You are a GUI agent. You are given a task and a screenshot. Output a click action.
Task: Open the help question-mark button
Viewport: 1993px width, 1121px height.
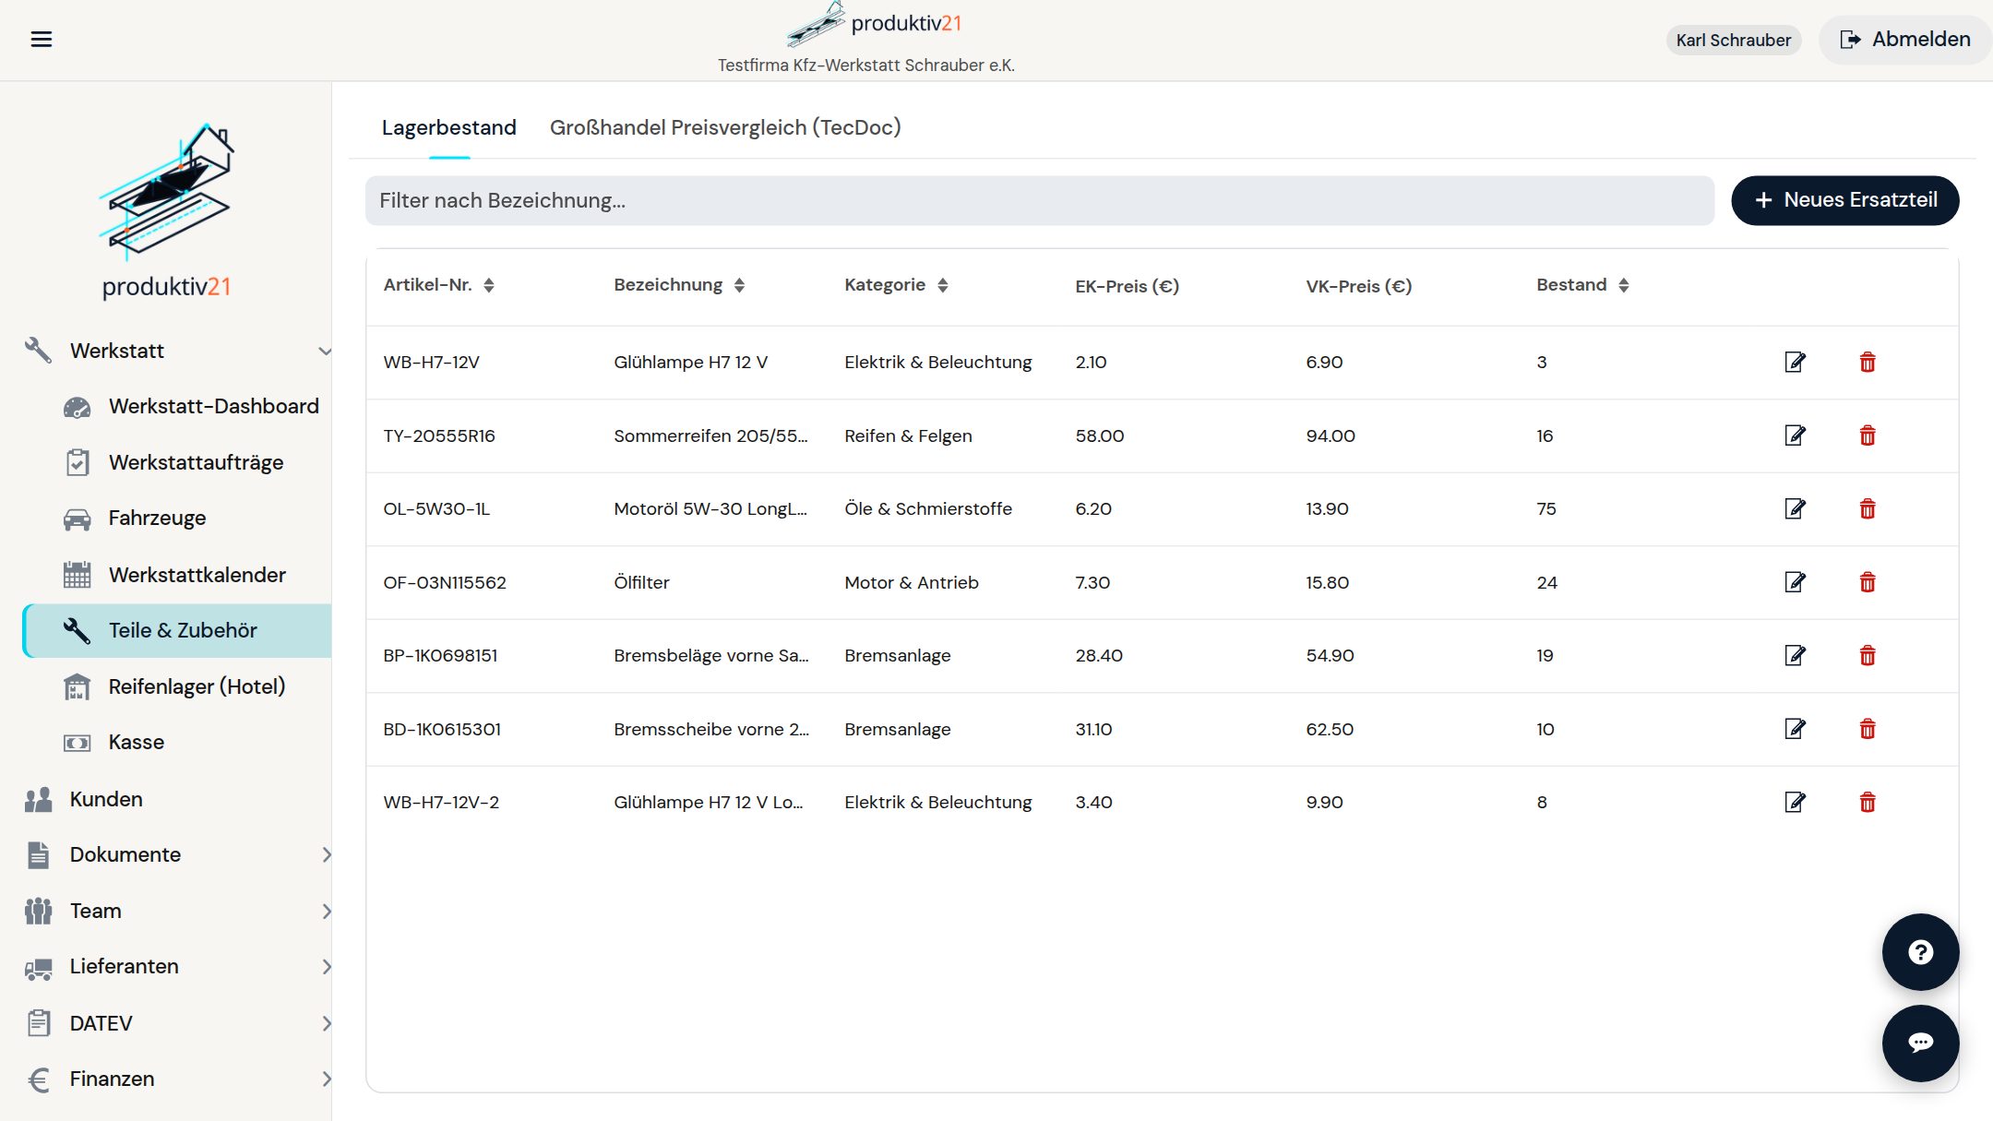click(1920, 952)
